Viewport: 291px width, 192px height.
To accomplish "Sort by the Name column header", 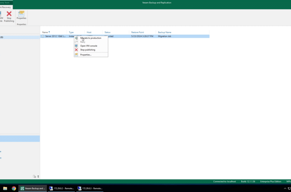I will click(45, 32).
